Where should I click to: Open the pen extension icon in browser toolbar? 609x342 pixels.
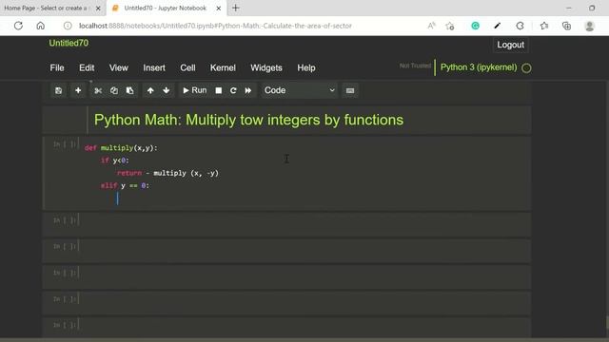coord(497,26)
